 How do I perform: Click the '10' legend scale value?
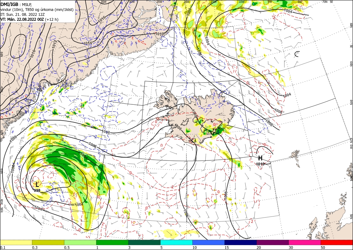(x=195, y=248)
